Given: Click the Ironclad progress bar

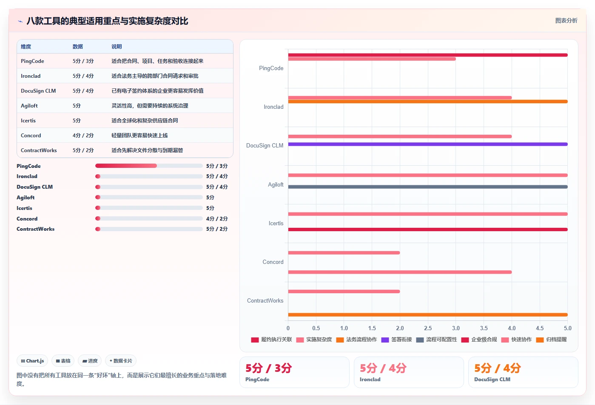Looking at the screenshot, I should pyautogui.click(x=149, y=176).
